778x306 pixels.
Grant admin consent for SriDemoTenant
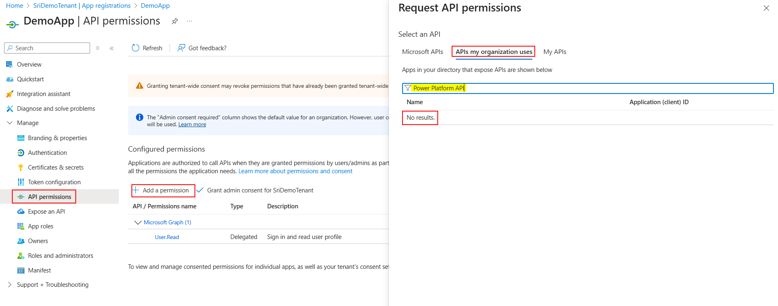click(255, 190)
